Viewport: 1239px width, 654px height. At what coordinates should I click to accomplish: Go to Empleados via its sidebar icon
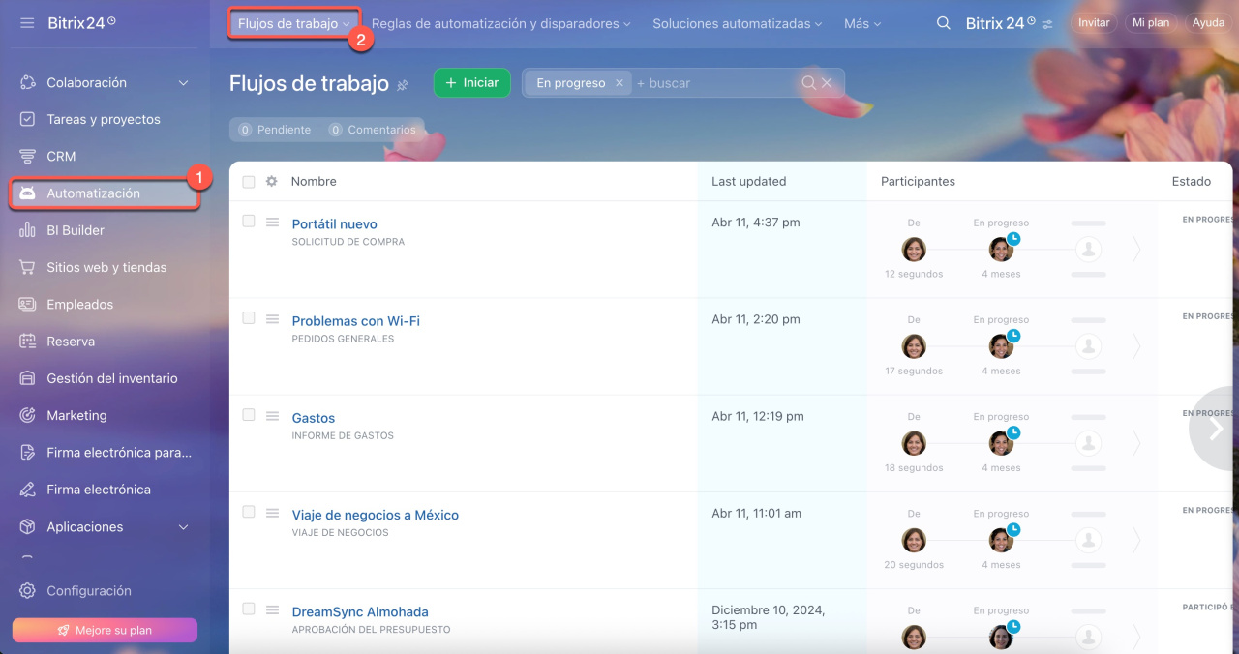(x=28, y=304)
